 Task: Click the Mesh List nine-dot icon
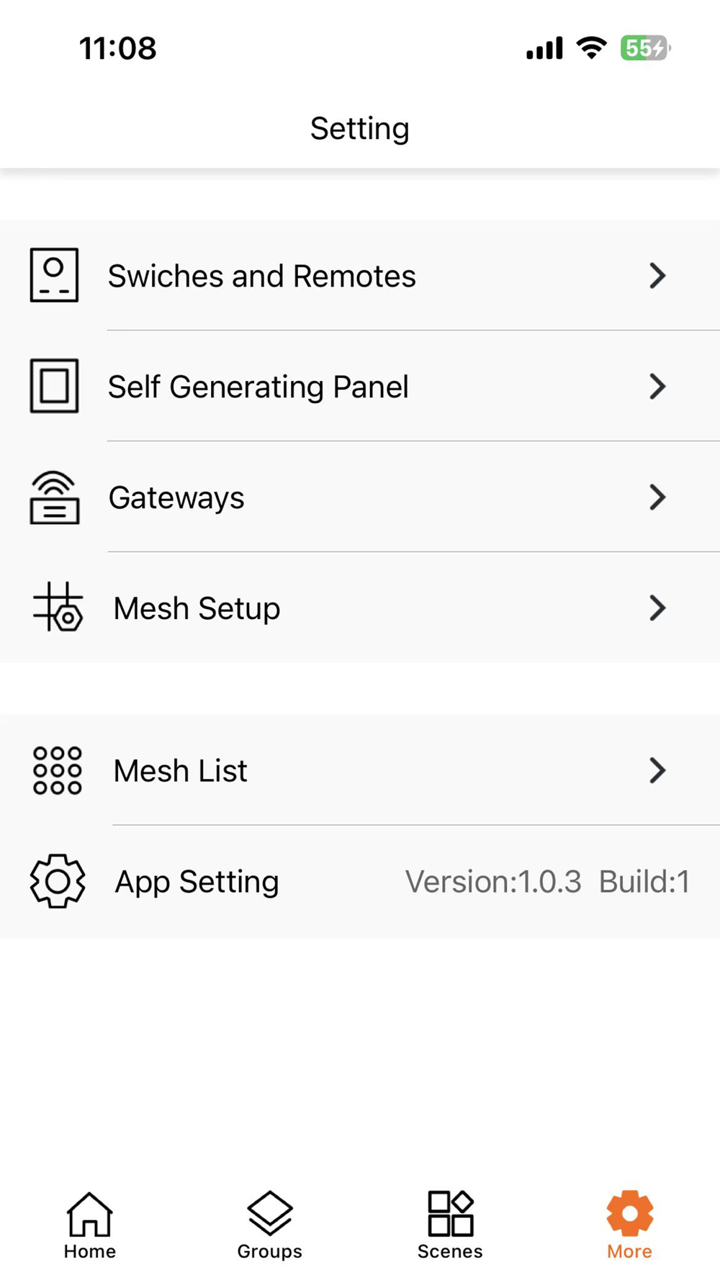pyautogui.click(x=58, y=770)
